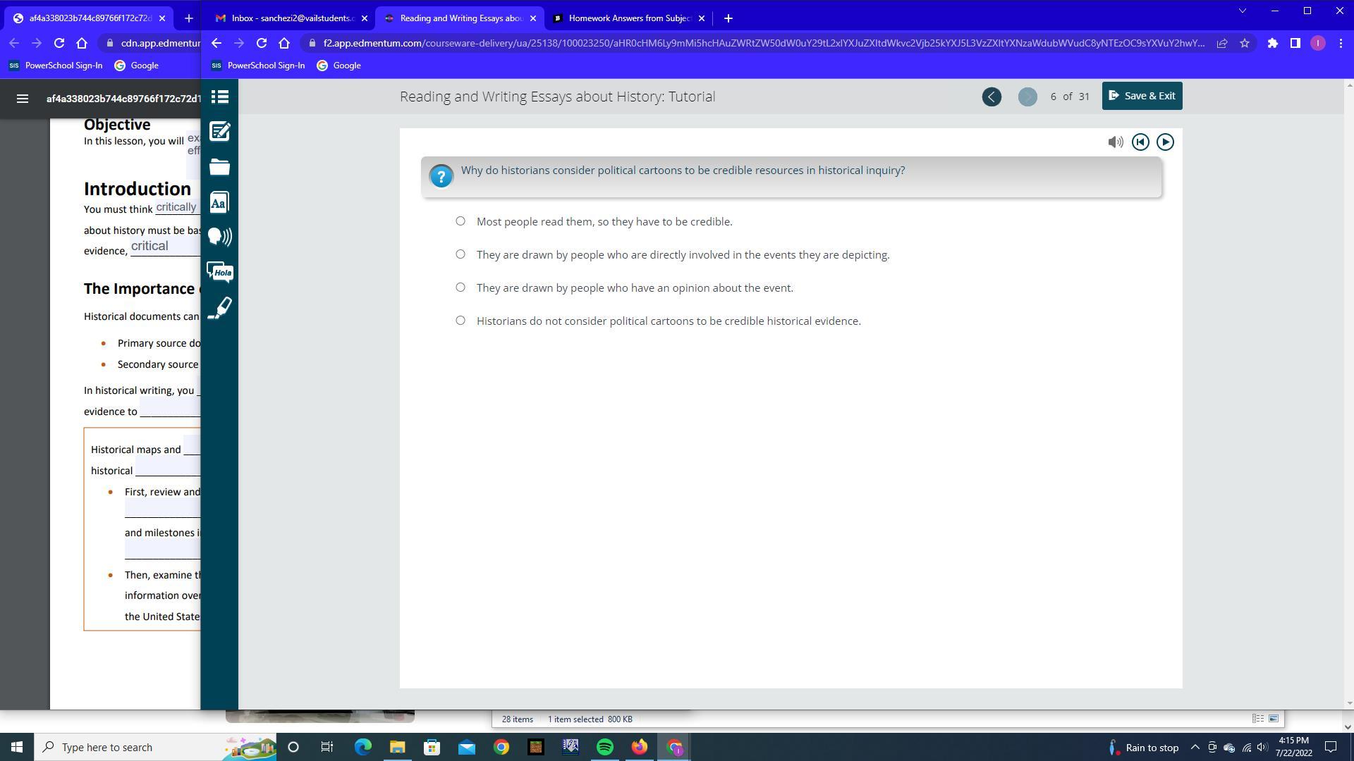The image size is (1354, 761).
Task: Open the dictionary Aa tool
Action: point(219,202)
